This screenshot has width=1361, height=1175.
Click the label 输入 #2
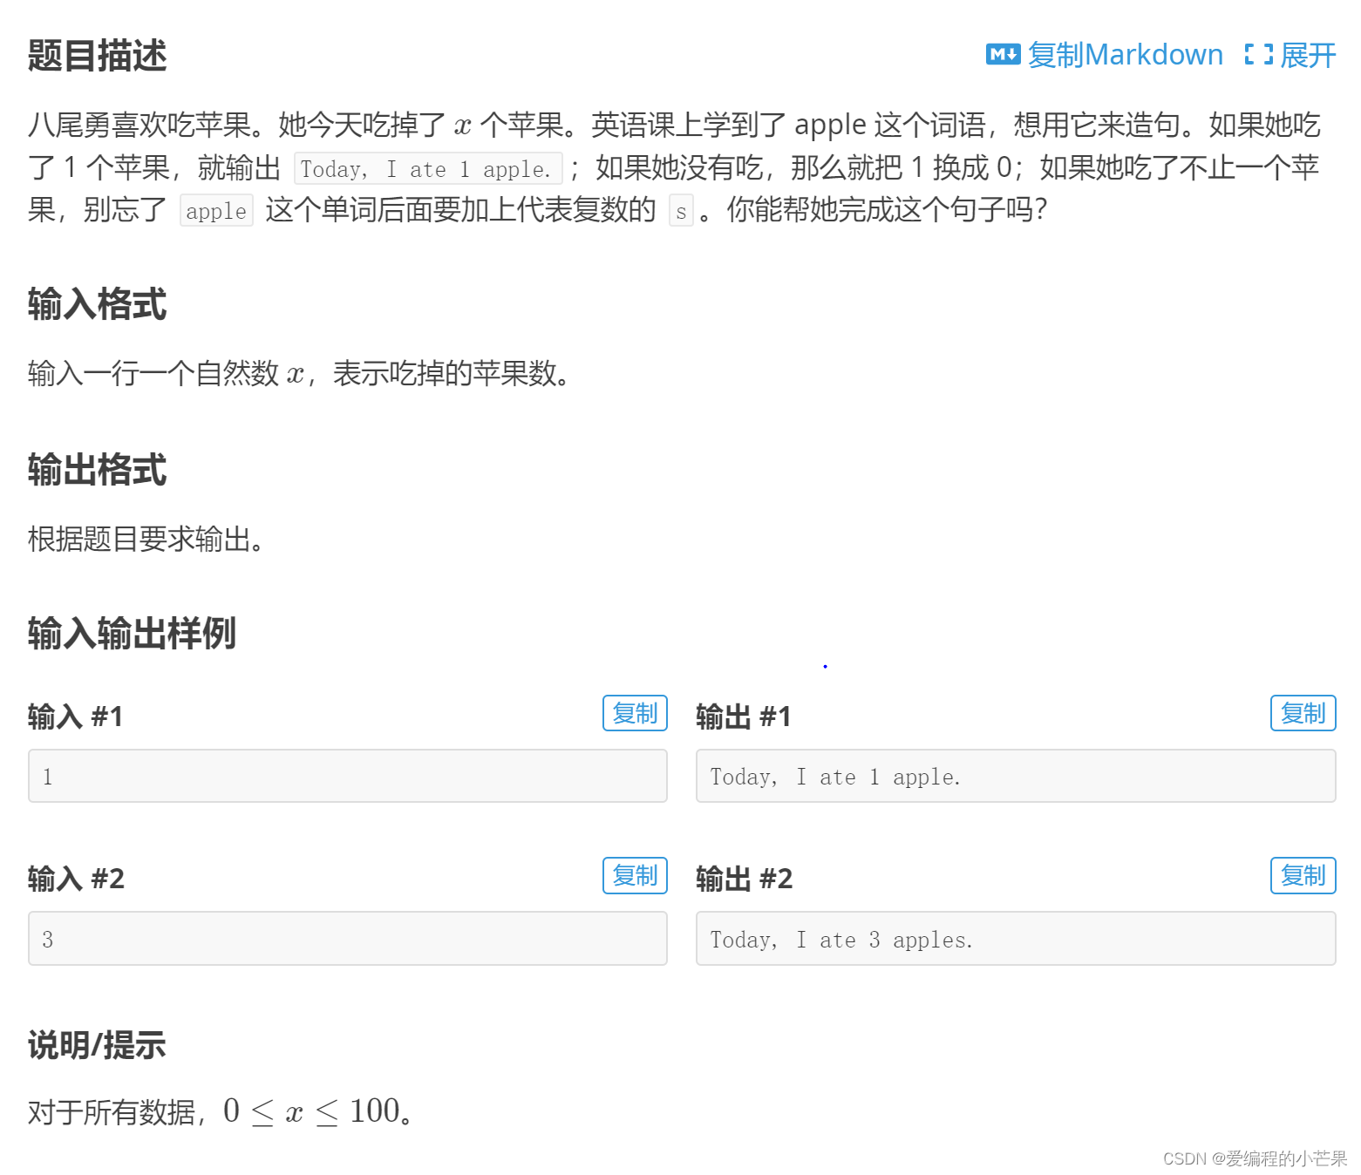pyautogui.click(x=76, y=879)
